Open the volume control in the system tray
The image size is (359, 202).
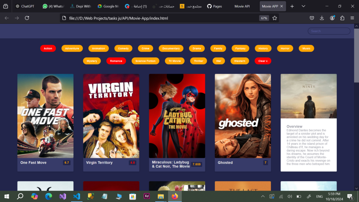coord(290,196)
